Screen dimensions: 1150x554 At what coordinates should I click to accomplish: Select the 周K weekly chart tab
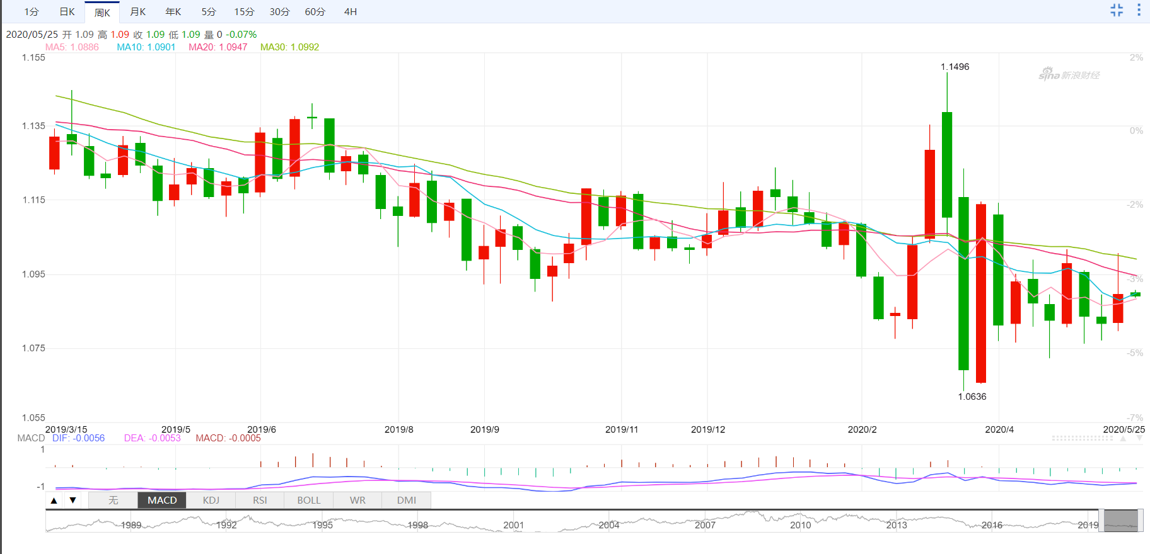pos(102,12)
